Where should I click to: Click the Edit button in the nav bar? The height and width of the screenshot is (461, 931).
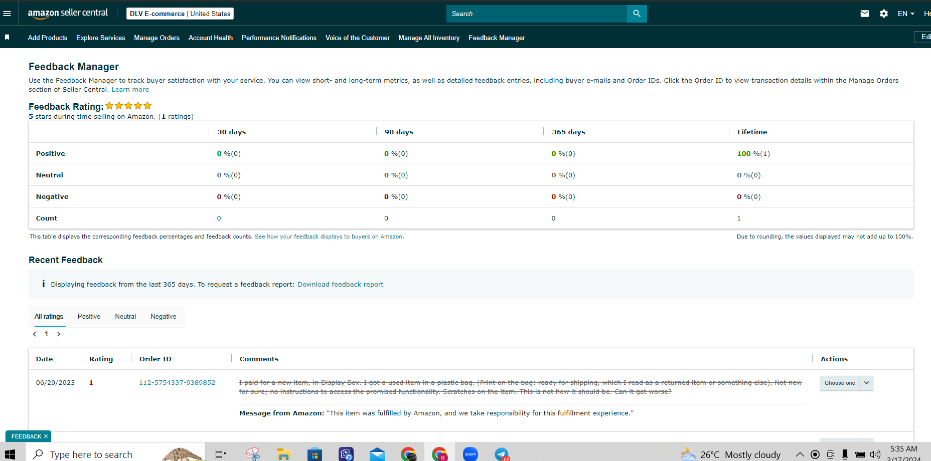pyautogui.click(x=923, y=37)
